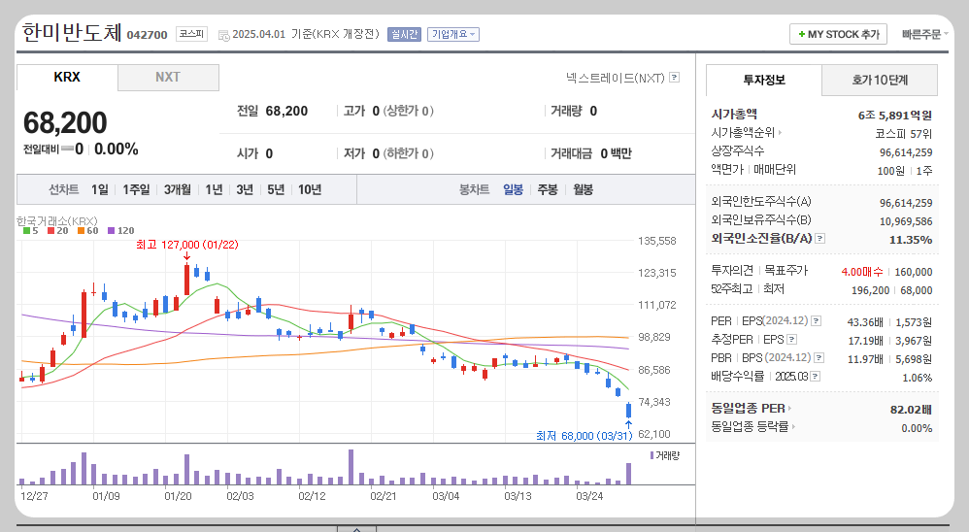Click the 전일 68,200 previous close value
This screenshot has height=532, width=969.
click(286, 112)
